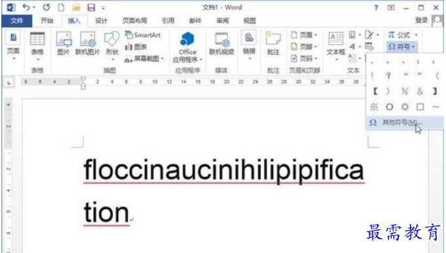Insert the exclamation mark symbol
The width and height of the screenshot is (446, 253).
(373, 76)
